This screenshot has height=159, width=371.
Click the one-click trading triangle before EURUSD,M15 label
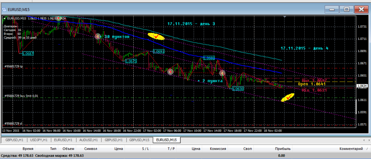click(x=5, y=18)
